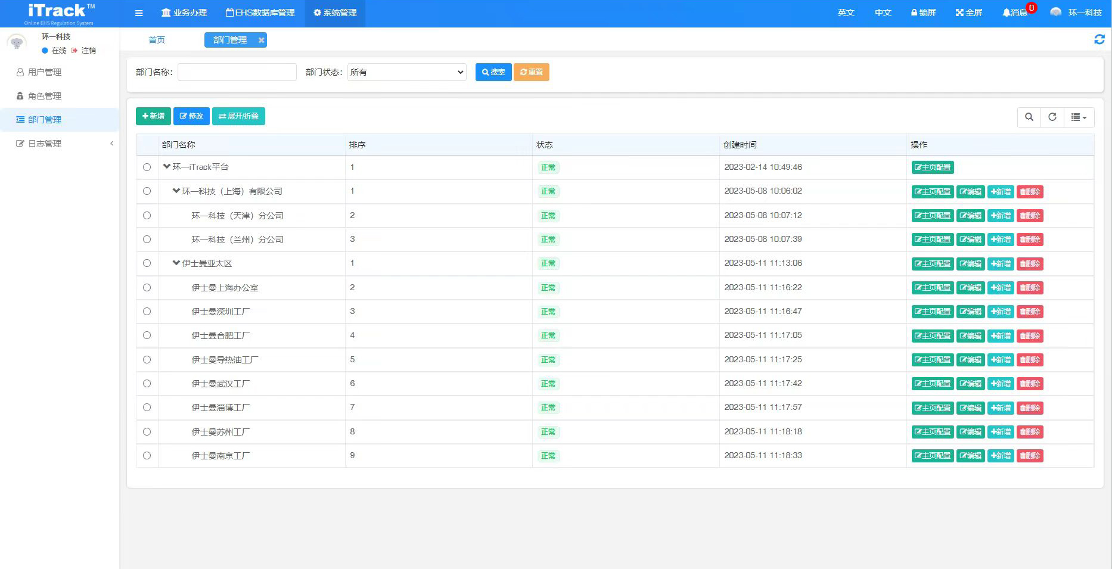Click the blue page refresh icon
Image resolution: width=1112 pixels, height=569 pixels.
click(1099, 39)
